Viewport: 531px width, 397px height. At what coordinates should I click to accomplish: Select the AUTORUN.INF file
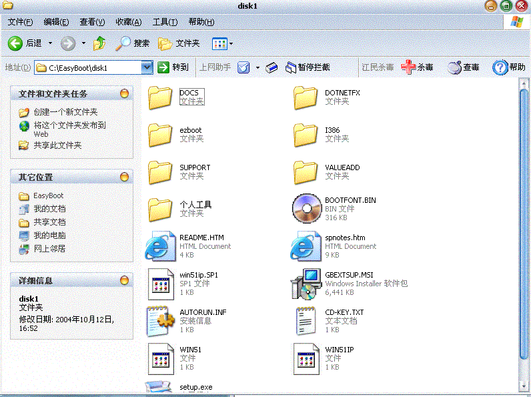click(186, 321)
